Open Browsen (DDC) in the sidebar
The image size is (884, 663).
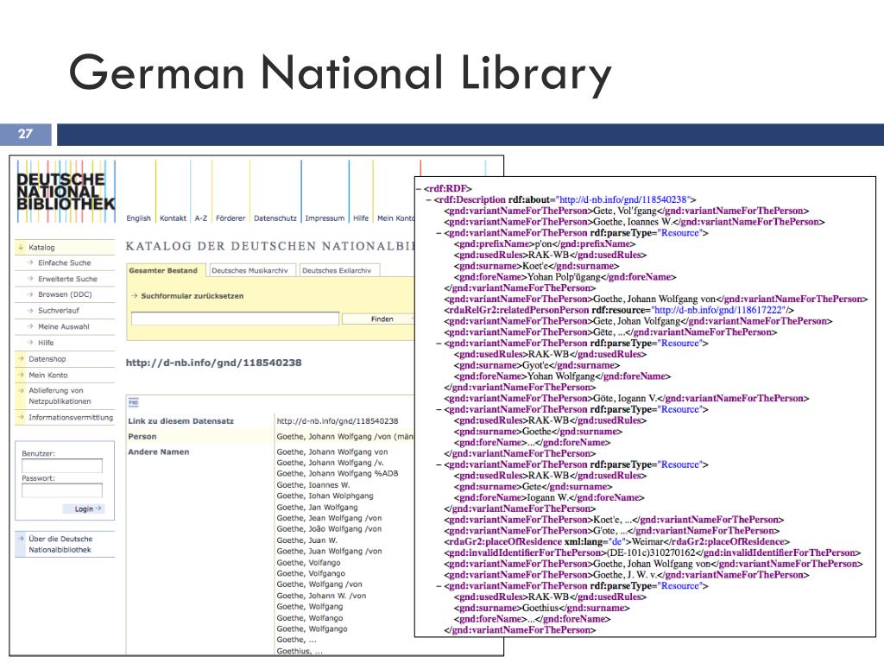click(x=65, y=294)
